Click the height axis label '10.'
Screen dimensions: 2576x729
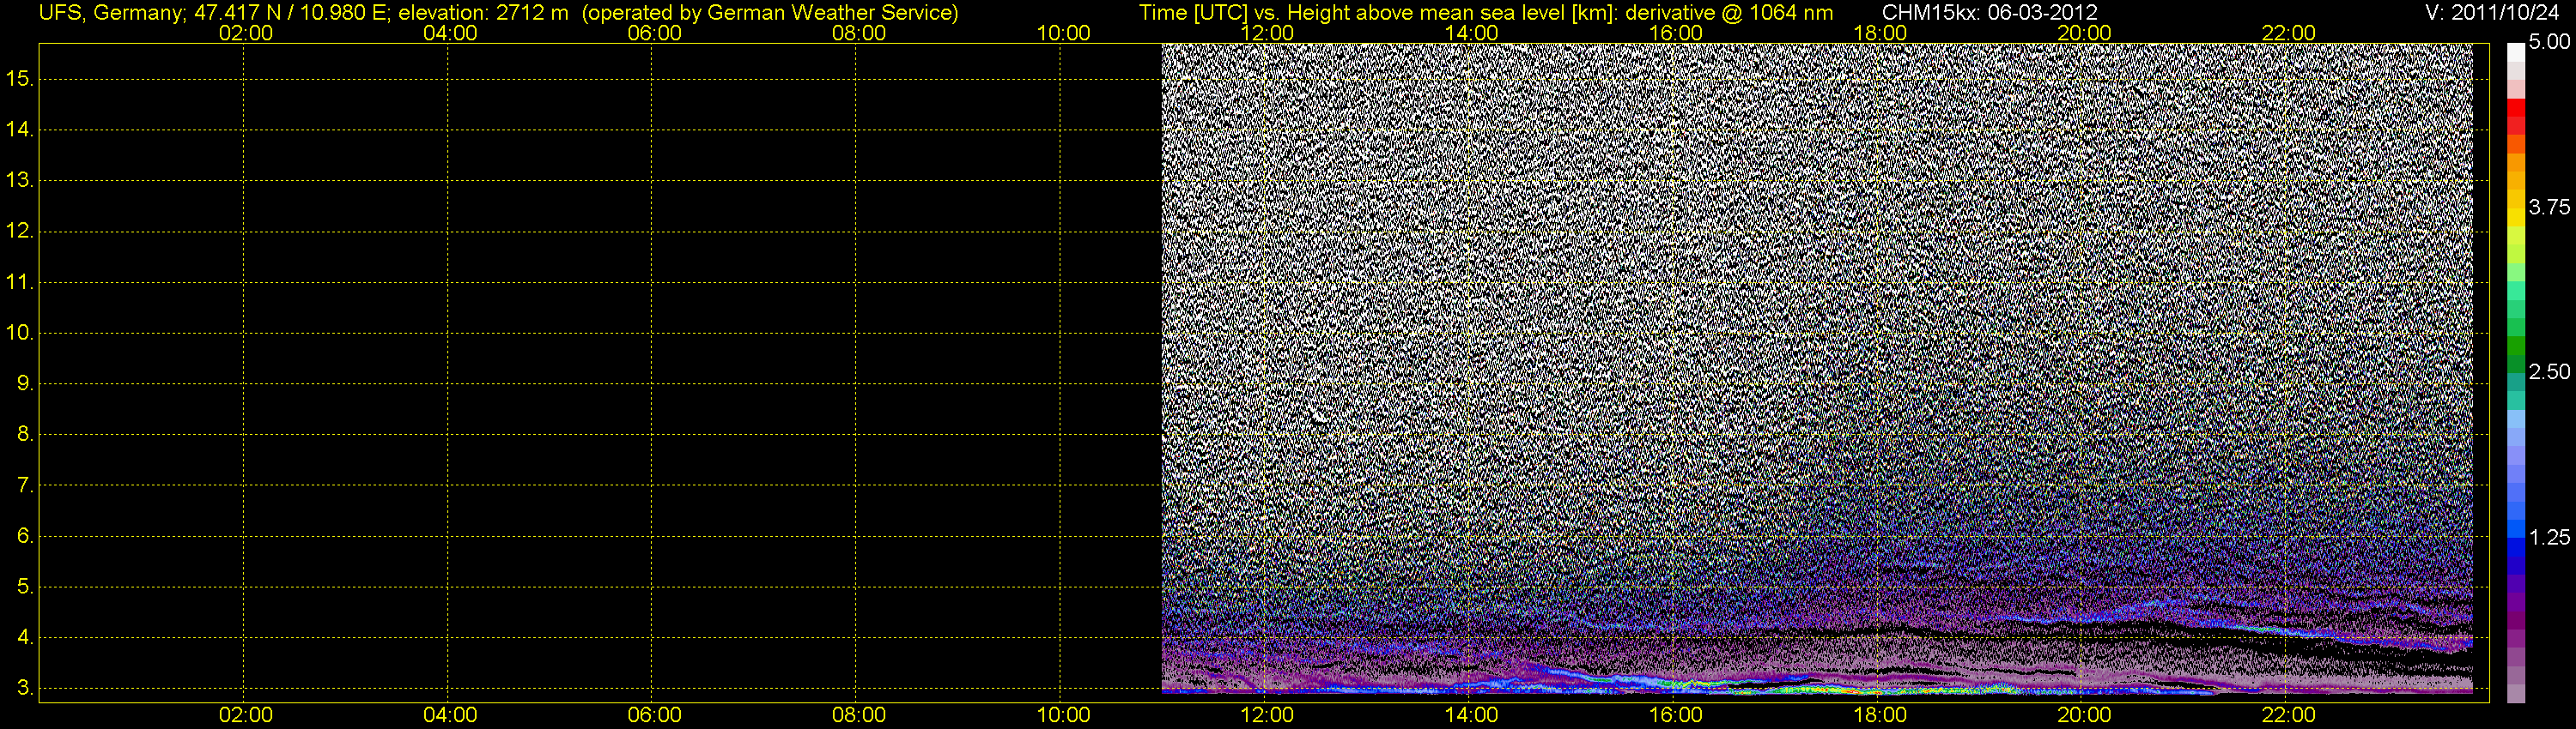pyautogui.click(x=20, y=333)
